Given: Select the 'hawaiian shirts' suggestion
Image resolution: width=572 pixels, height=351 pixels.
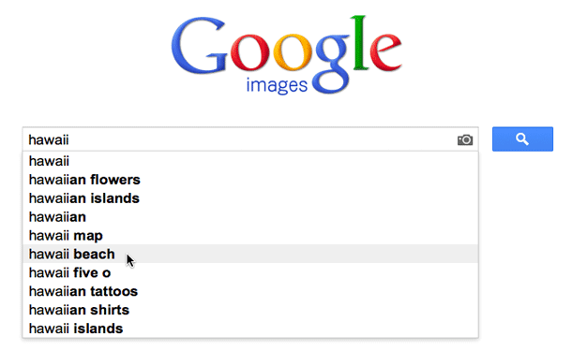Looking at the screenshot, I should [250, 310].
